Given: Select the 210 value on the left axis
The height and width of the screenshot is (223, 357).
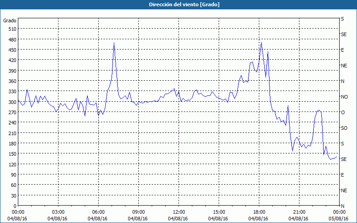Looking at the screenshot, I should click(x=13, y=133).
